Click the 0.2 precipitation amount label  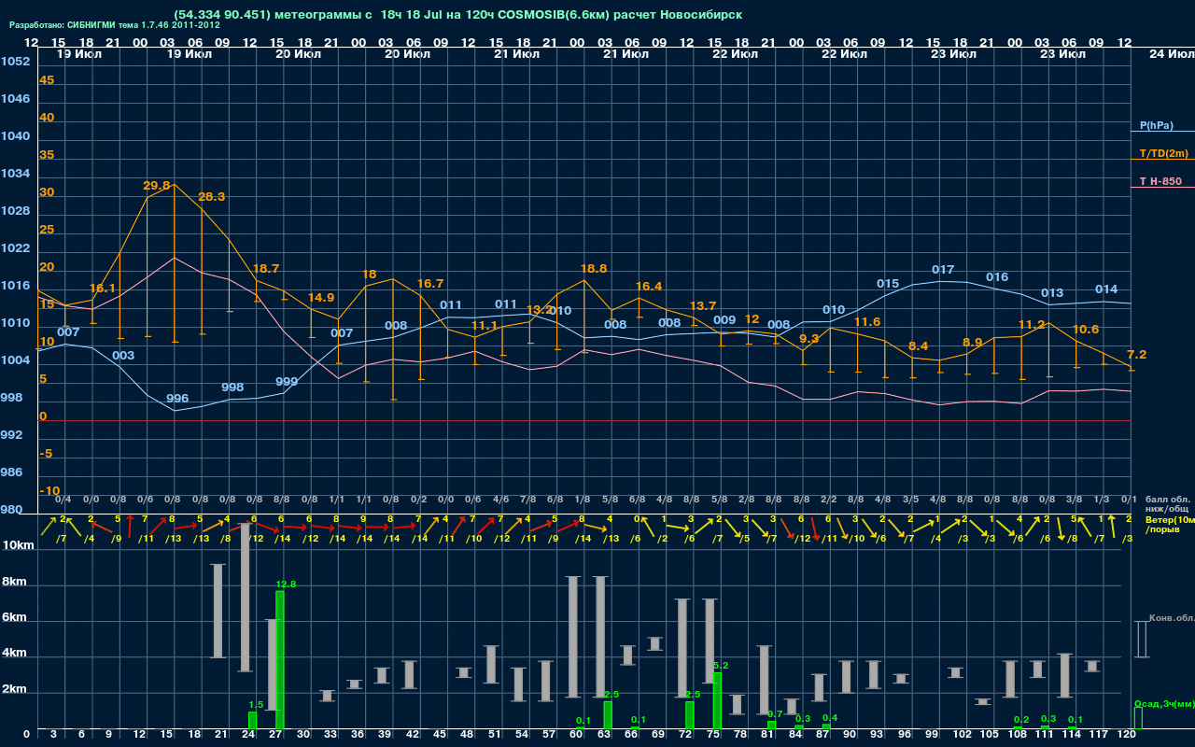[x=1021, y=719]
